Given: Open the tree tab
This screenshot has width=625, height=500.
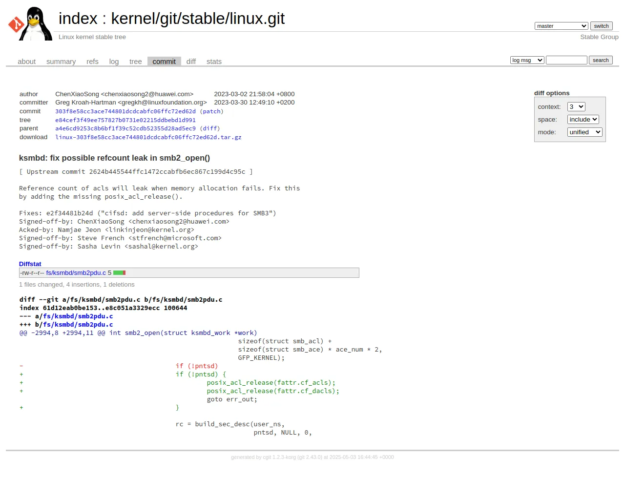Looking at the screenshot, I should pos(135,62).
